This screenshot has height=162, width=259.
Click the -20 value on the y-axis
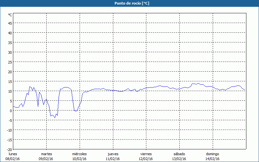click(x=9, y=149)
